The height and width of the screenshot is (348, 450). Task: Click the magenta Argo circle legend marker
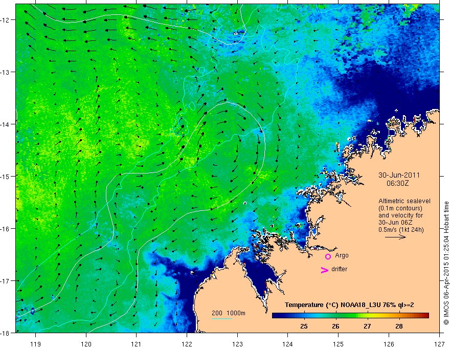point(328,256)
